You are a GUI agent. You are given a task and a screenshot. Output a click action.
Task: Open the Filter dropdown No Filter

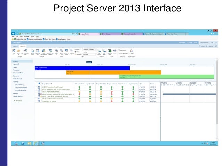89,52
